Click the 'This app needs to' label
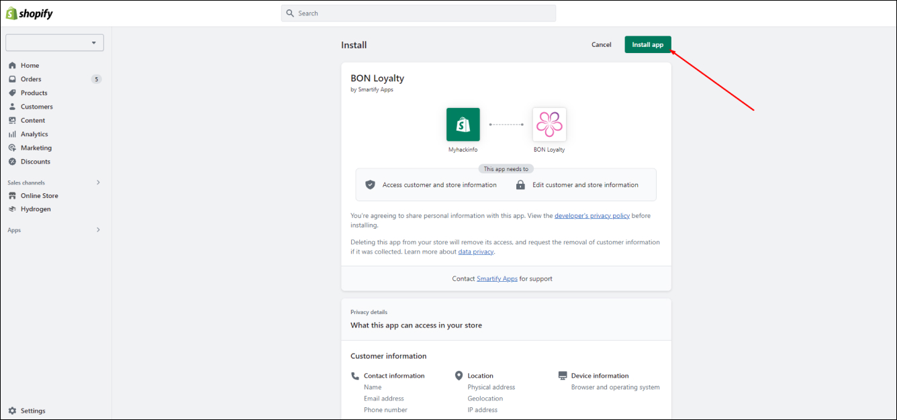 click(506, 169)
